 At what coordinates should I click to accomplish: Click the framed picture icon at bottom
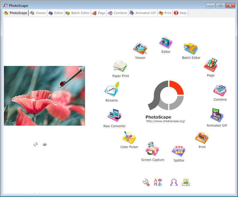186,182
